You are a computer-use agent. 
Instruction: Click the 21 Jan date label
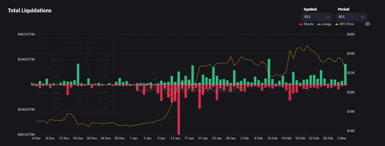[203, 138]
